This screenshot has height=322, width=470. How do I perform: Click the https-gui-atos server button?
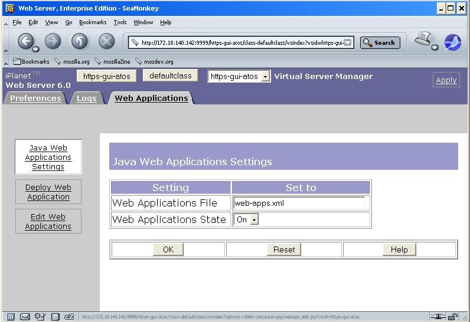(x=106, y=76)
